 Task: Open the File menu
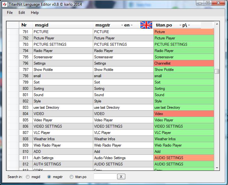pos(10,13)
